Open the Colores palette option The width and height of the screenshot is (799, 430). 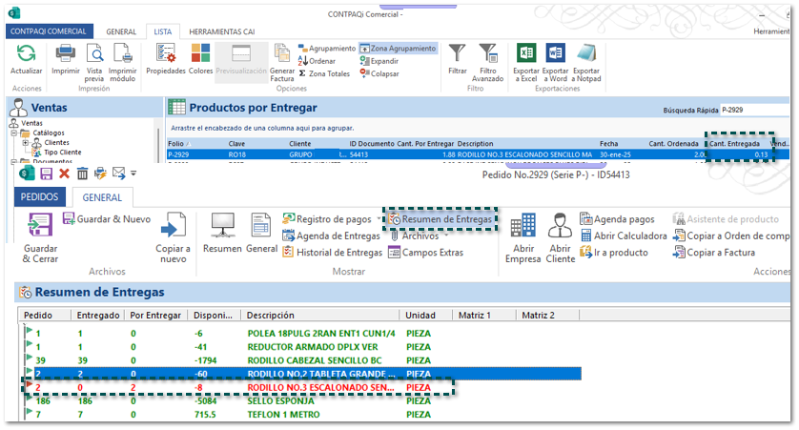coord(201,54)
